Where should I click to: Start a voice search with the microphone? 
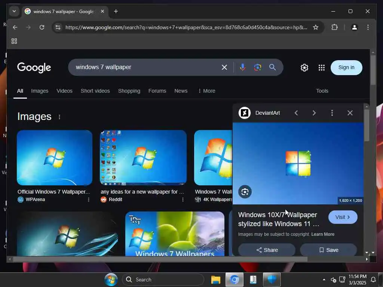(x=242, y=67)
